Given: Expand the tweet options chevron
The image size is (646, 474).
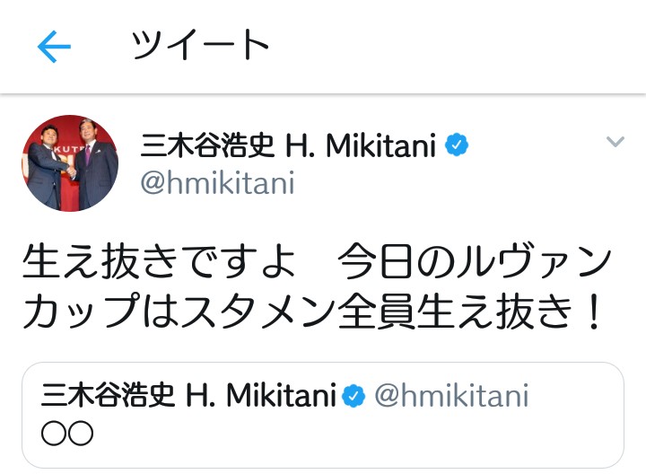Looking at the screenshot, I should (615, 142).
